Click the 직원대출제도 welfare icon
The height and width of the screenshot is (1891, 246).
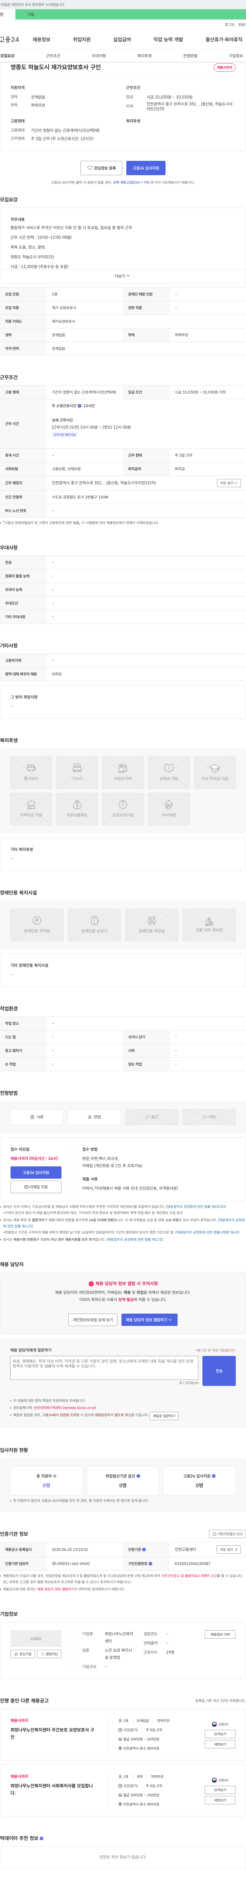(77, 809)
